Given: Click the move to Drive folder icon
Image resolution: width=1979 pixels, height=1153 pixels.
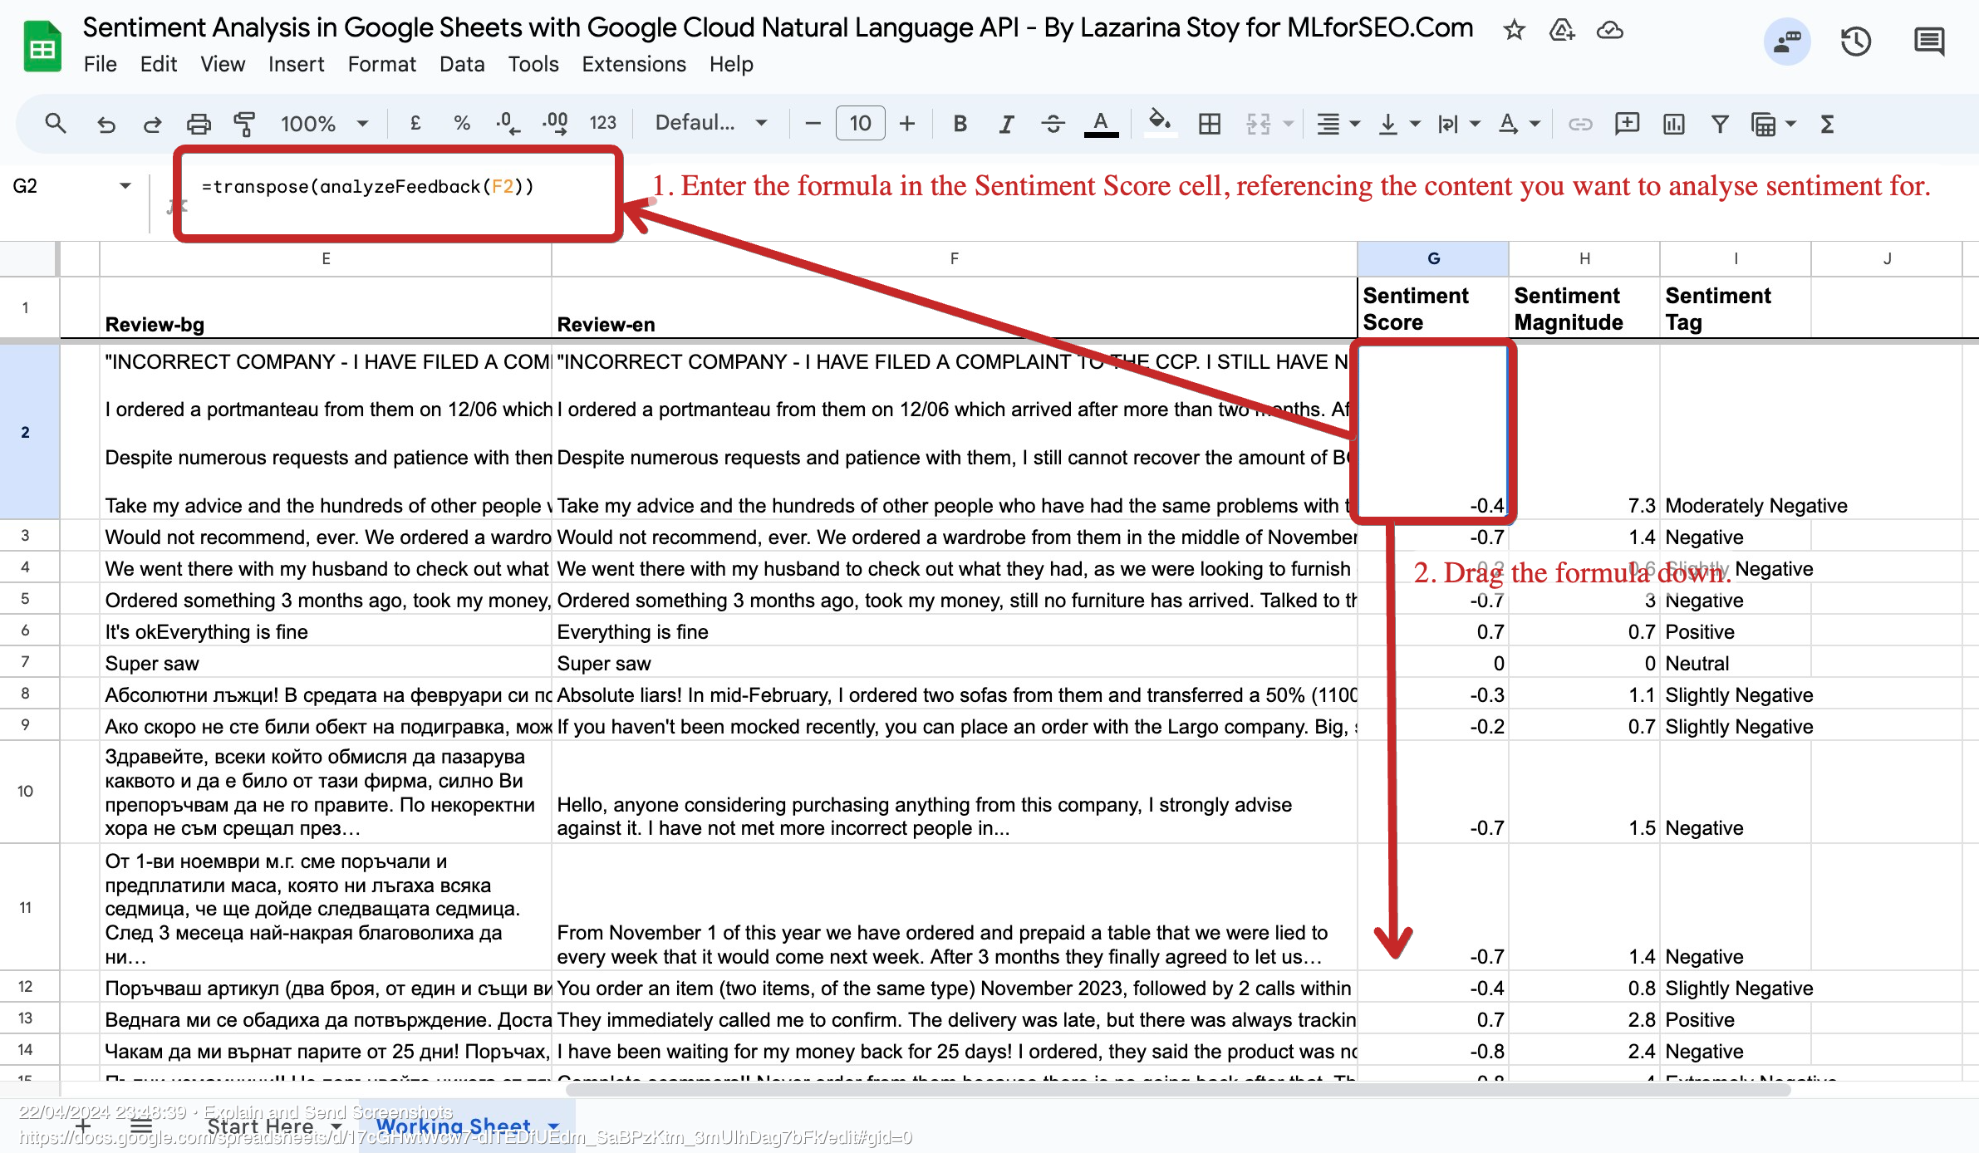Looking at the screenshot, I should pos(1562,31).
